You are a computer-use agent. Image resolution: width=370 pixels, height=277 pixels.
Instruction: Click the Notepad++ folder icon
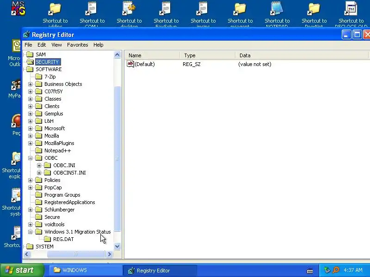[39, 151]
